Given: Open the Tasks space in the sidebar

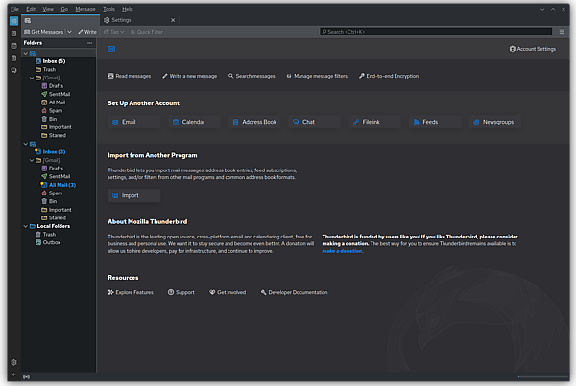Looking at the screenshot, I should click(13, 57).
